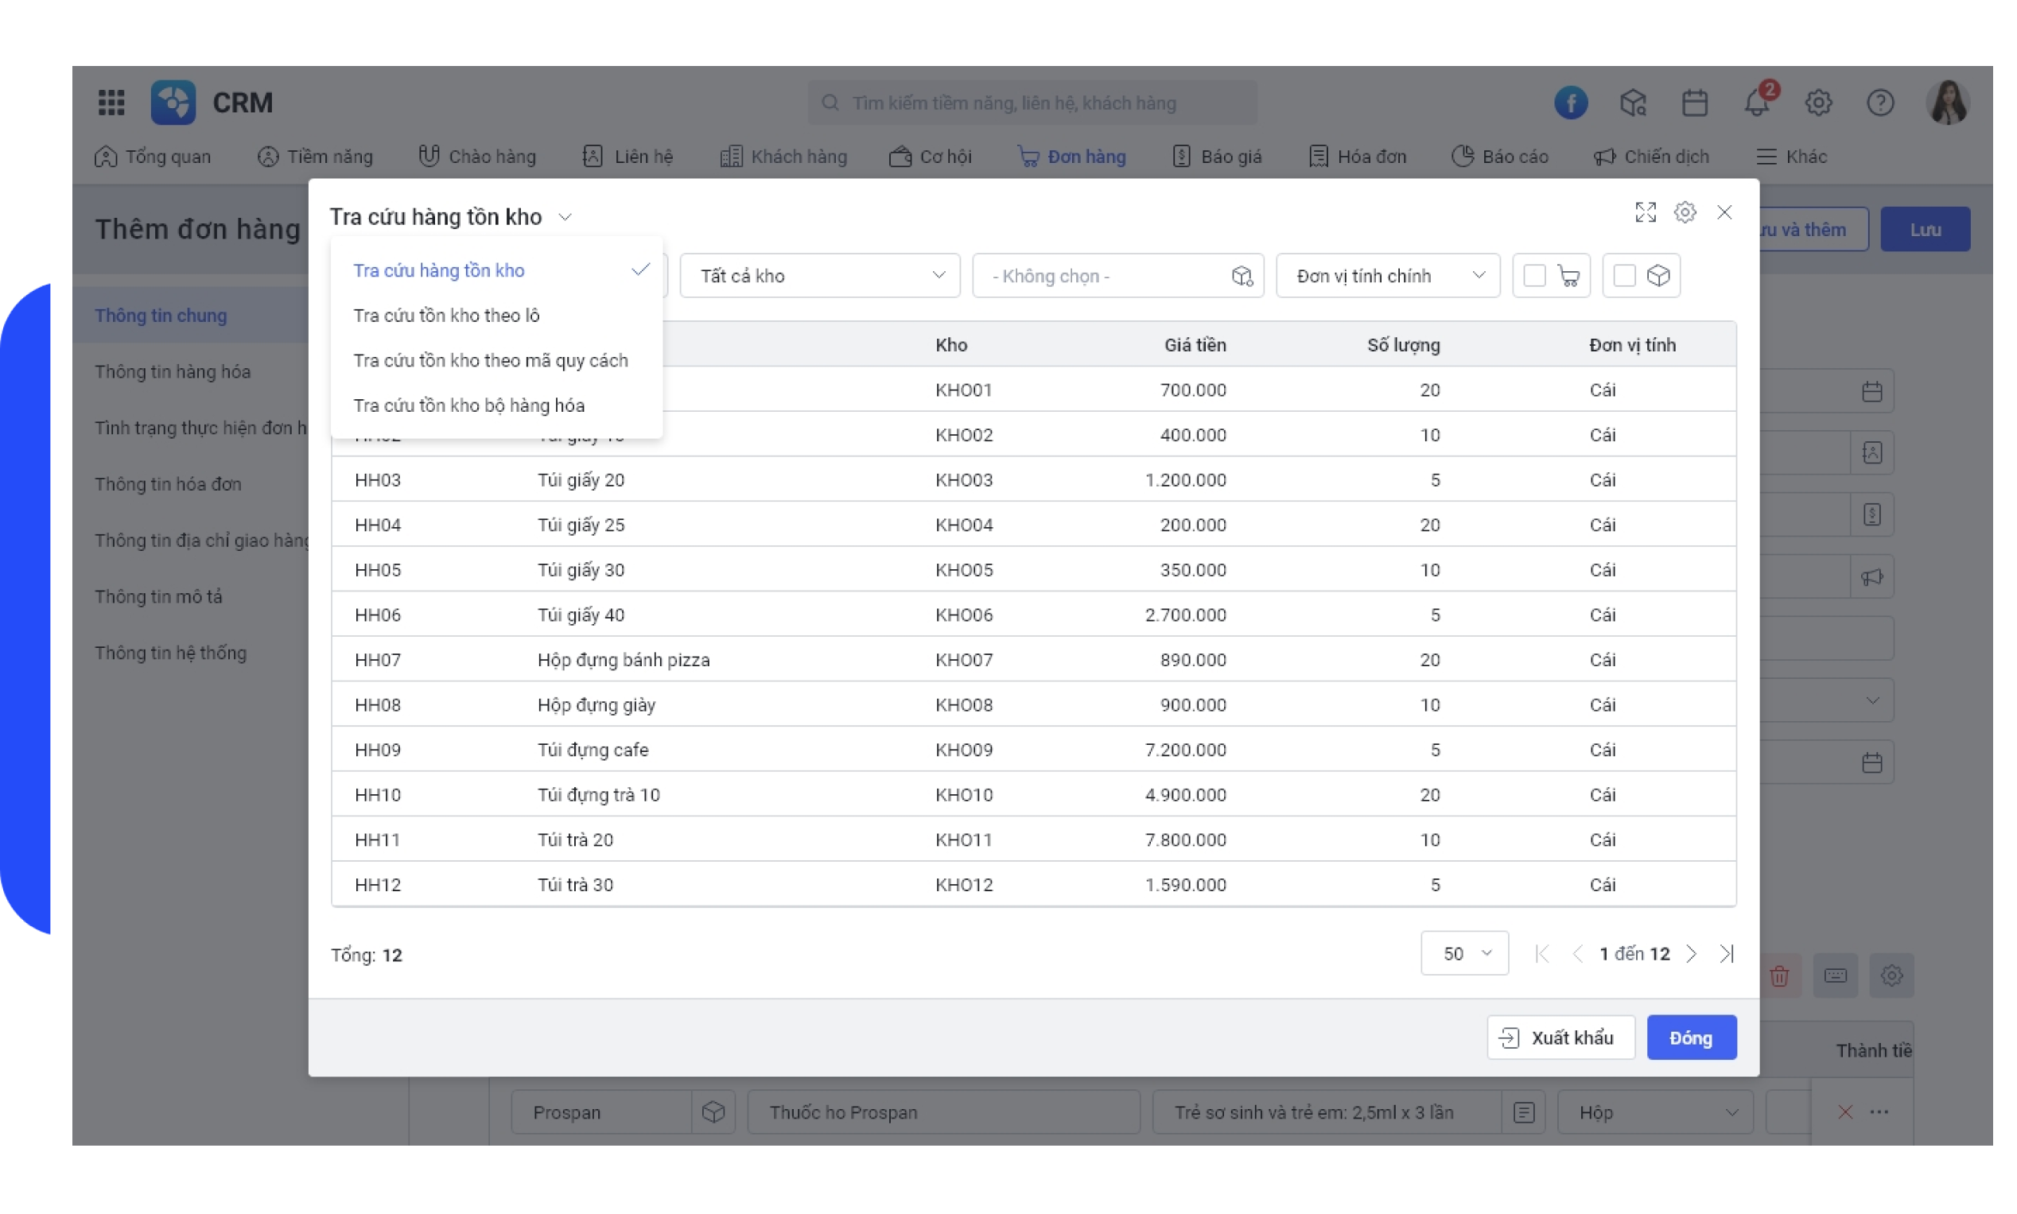Open the Chiến dịch nav tab
2017x1214 pixels.
(x=1650, y=157)
